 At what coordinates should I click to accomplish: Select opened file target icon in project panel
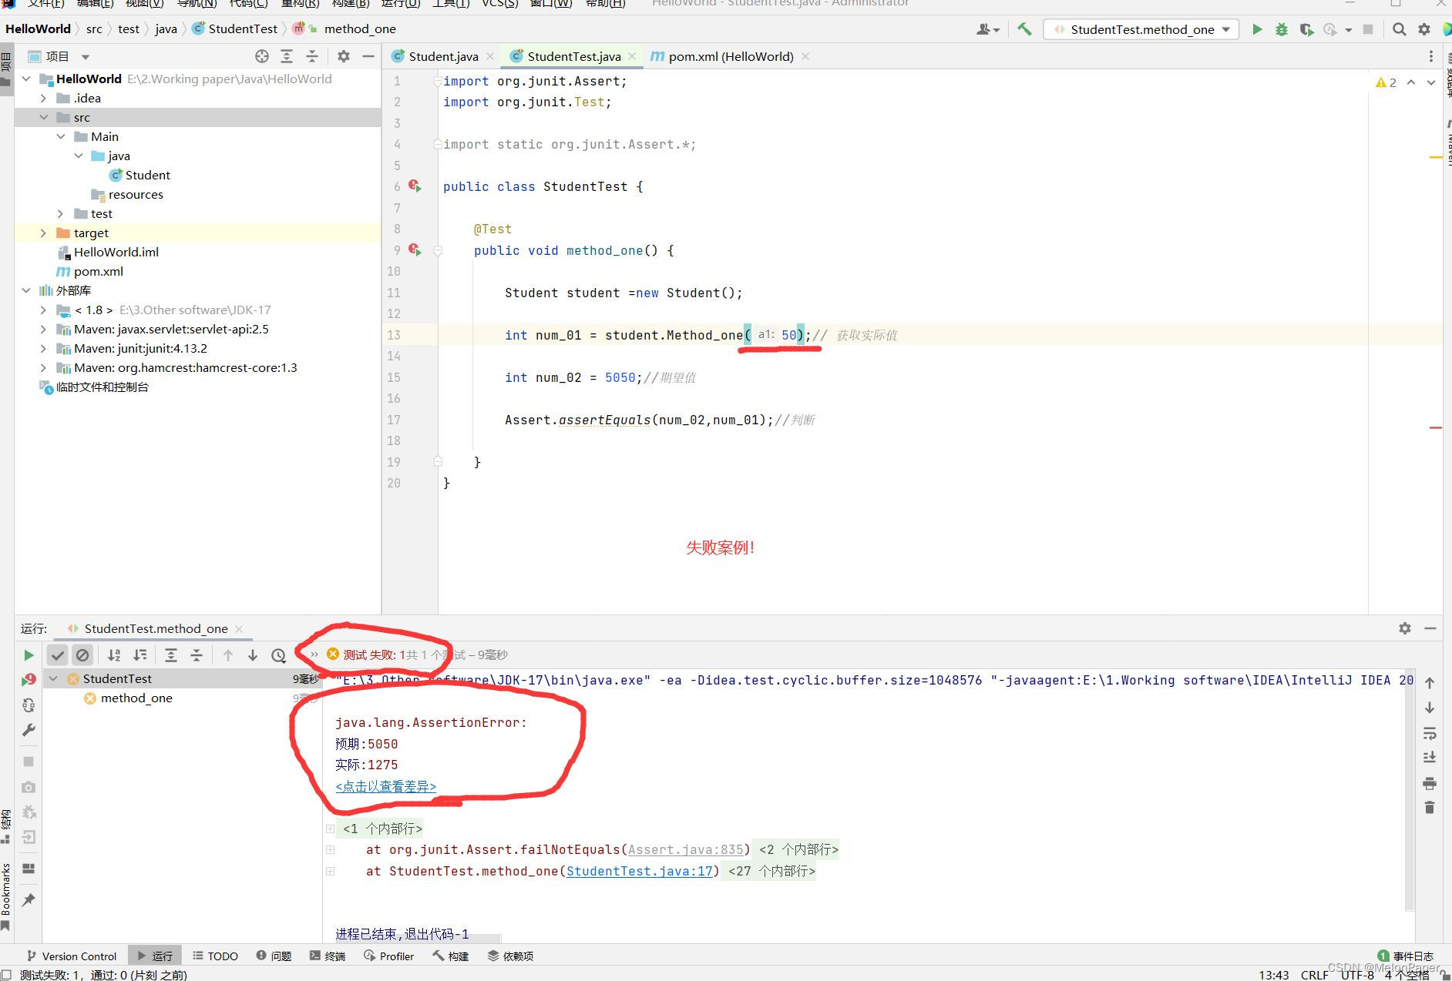262,56
